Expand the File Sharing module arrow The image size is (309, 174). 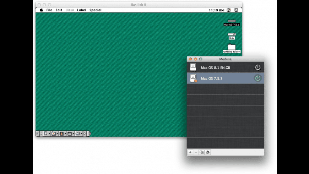57,134
